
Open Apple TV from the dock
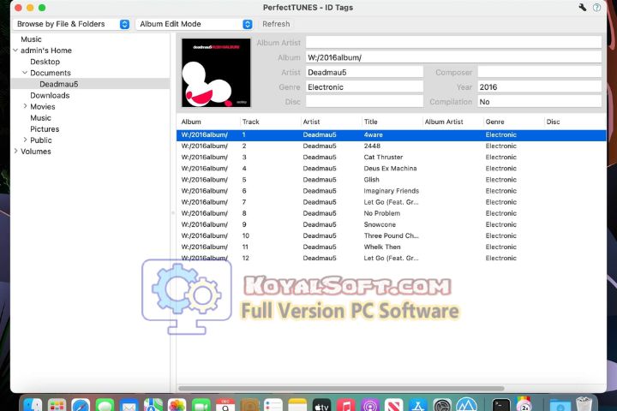[x=321, y=405]
